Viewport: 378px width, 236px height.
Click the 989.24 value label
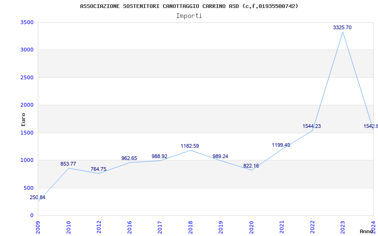[x=220, y=157]
